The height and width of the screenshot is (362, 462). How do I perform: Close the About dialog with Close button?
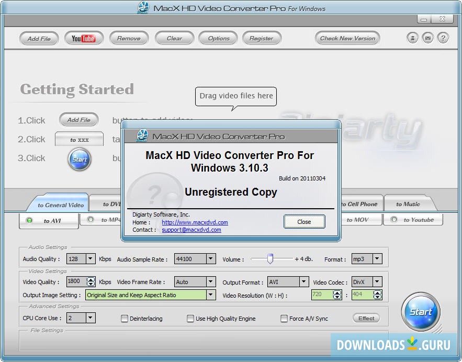coord(305,221)
